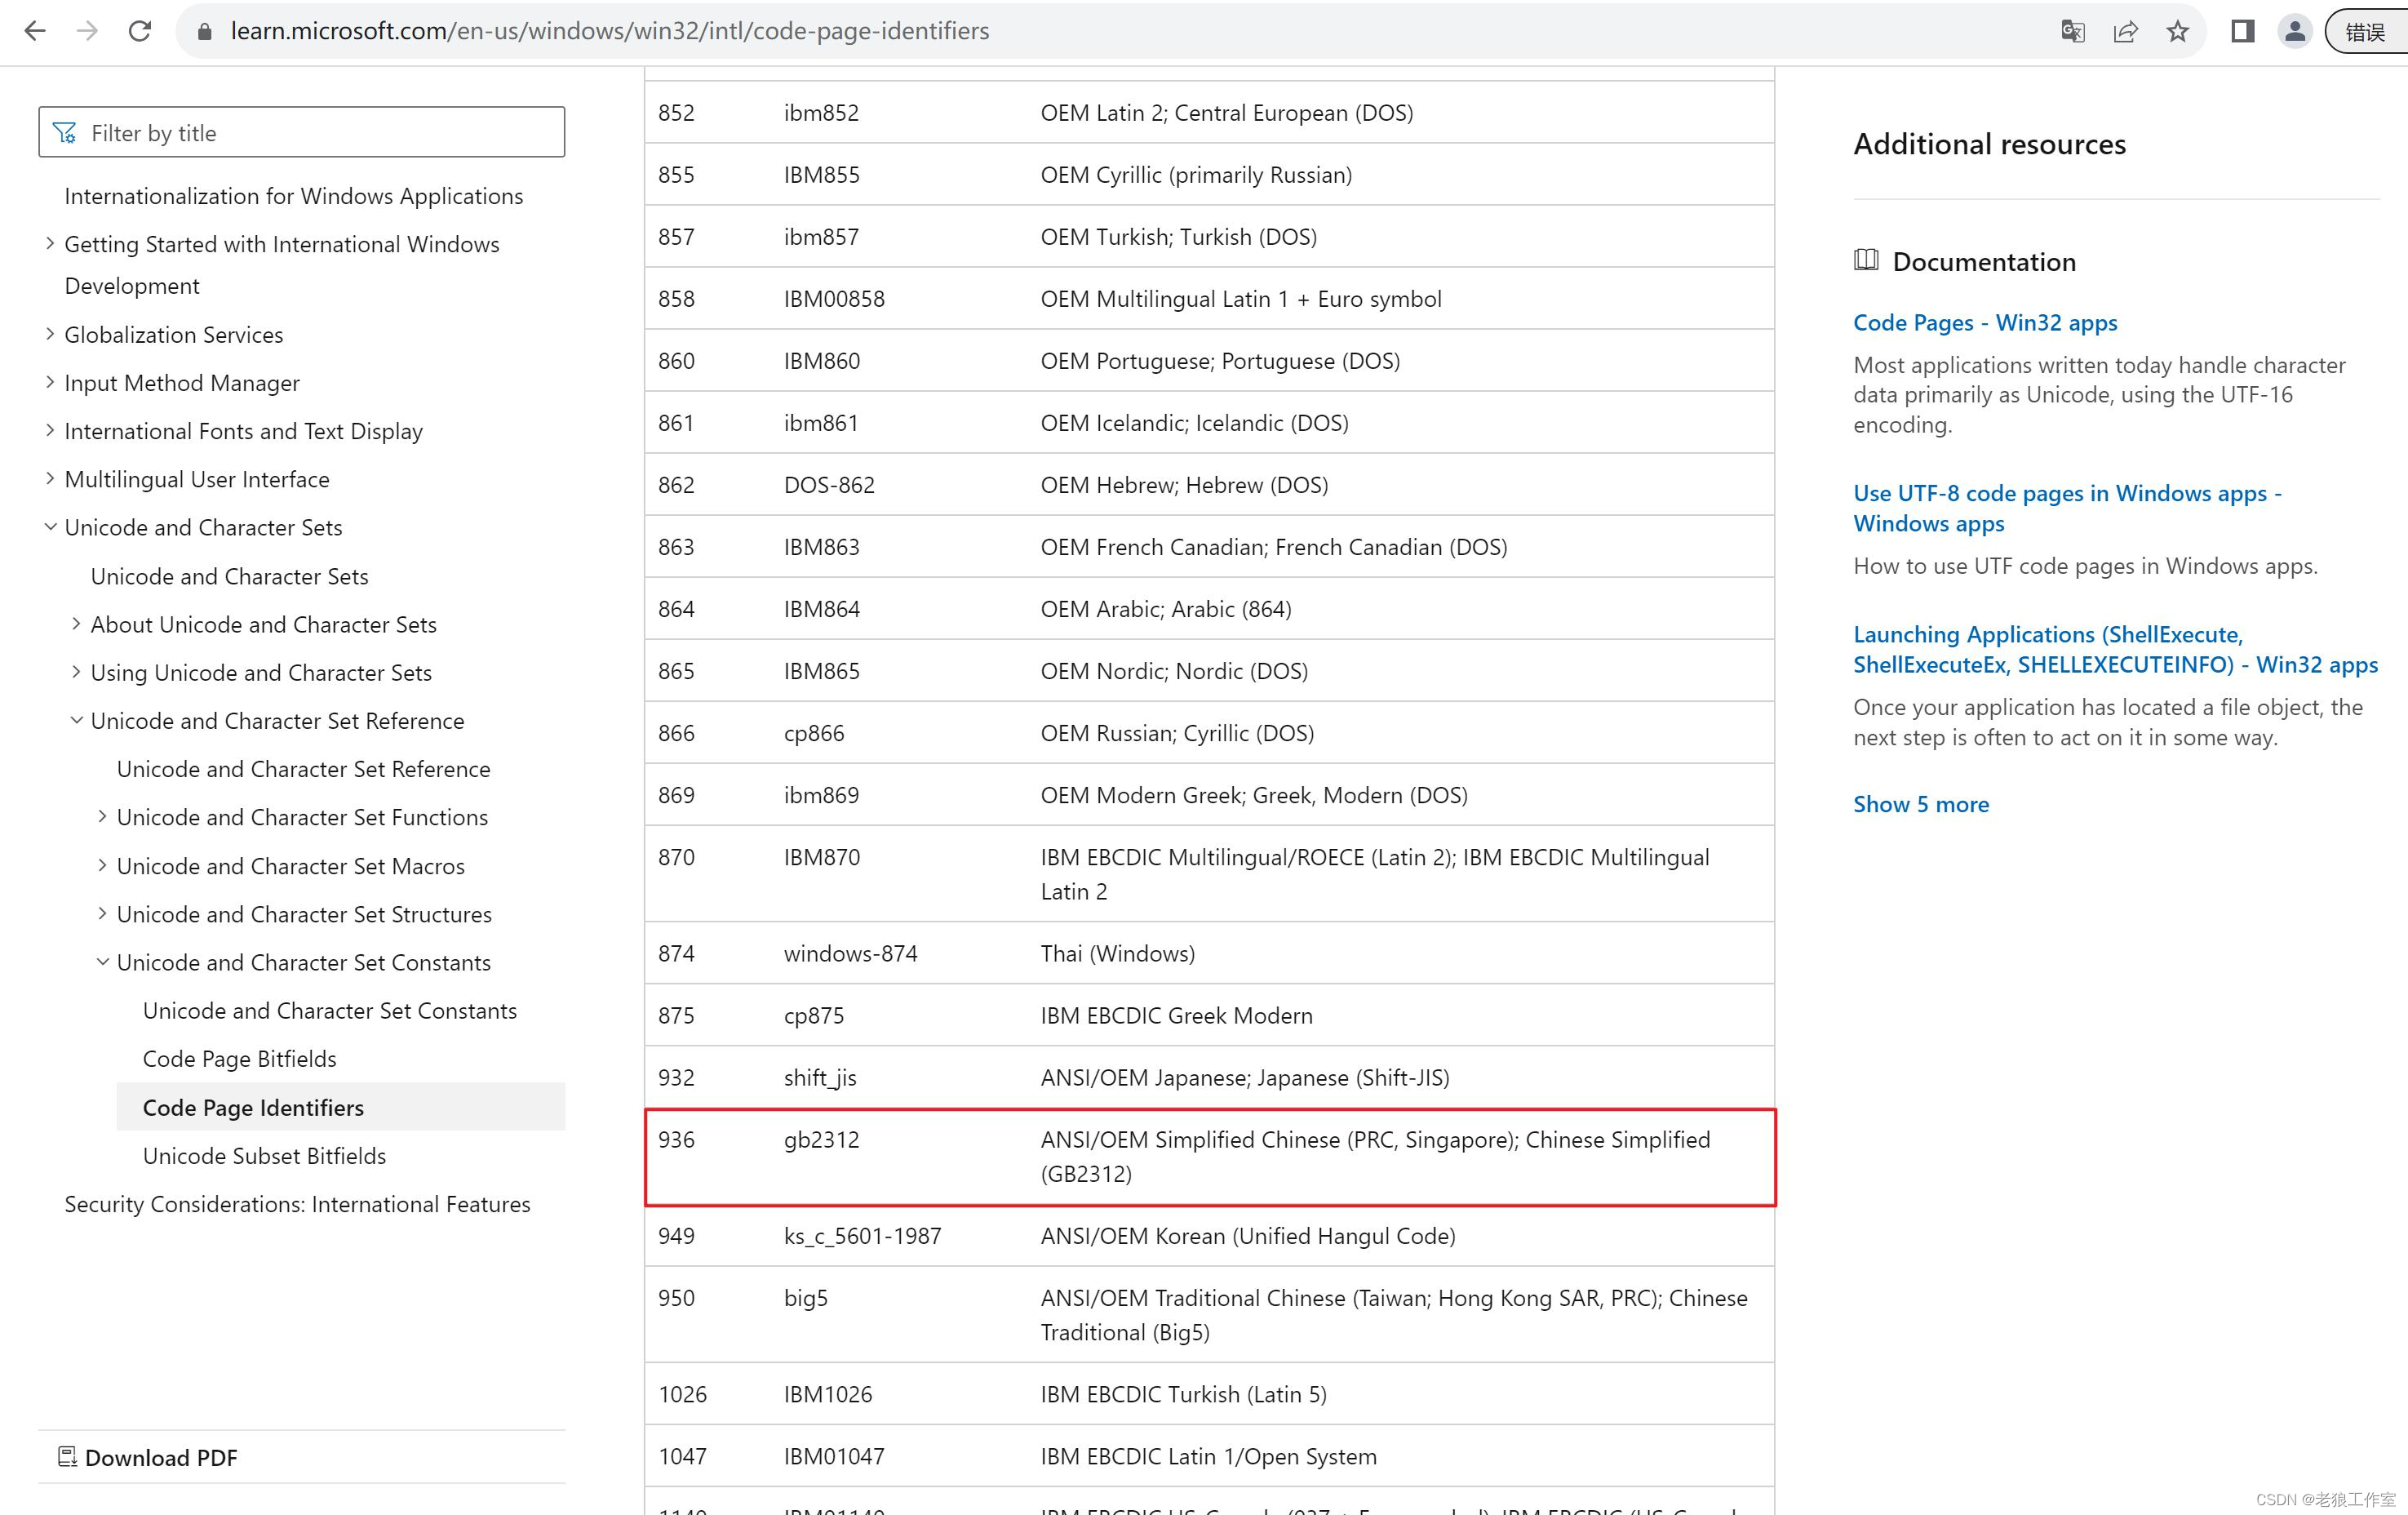Click the 1026 code page cell

[682, 1394]
